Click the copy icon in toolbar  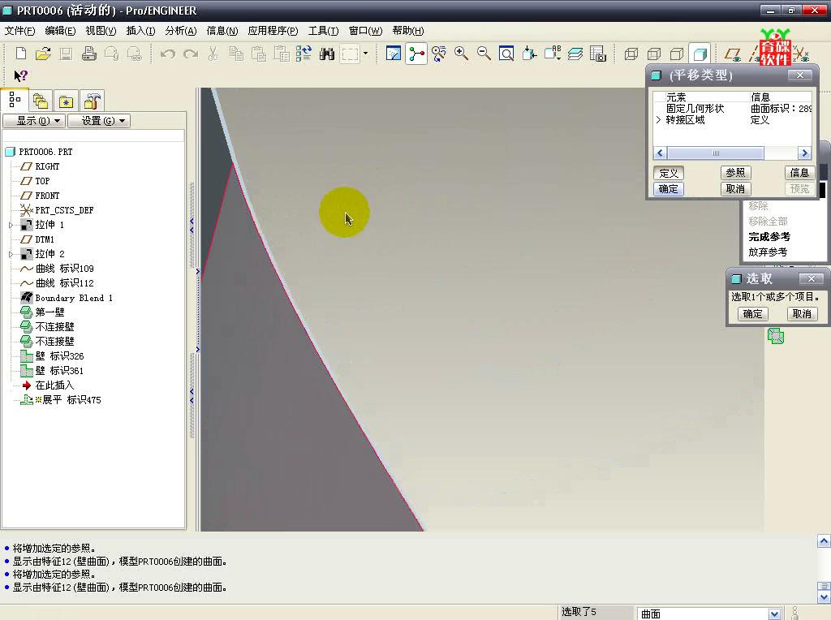pyautogui.click(x=236, y=54)
